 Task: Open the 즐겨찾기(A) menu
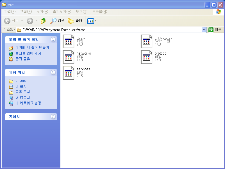[62, 12]
